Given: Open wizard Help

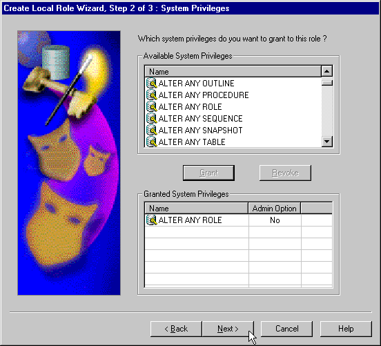Looking at the screenshot, I should (x=346, y=329).
